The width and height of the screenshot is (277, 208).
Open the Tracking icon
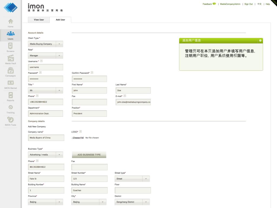coord(11,107)
